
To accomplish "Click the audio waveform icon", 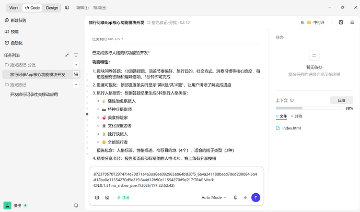I will pos(245,197).
